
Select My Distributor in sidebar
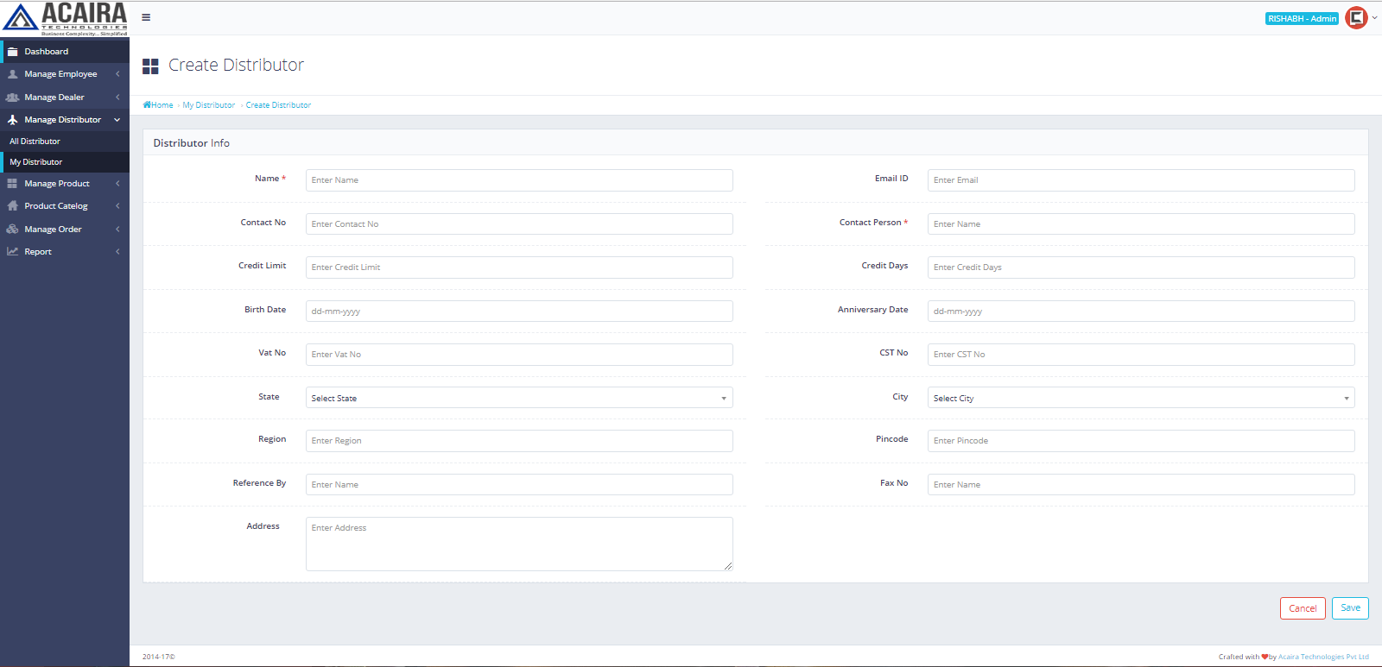tap(36, 162)
